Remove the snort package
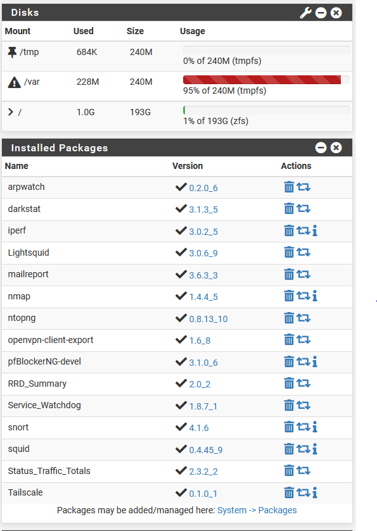 point(289,427)
